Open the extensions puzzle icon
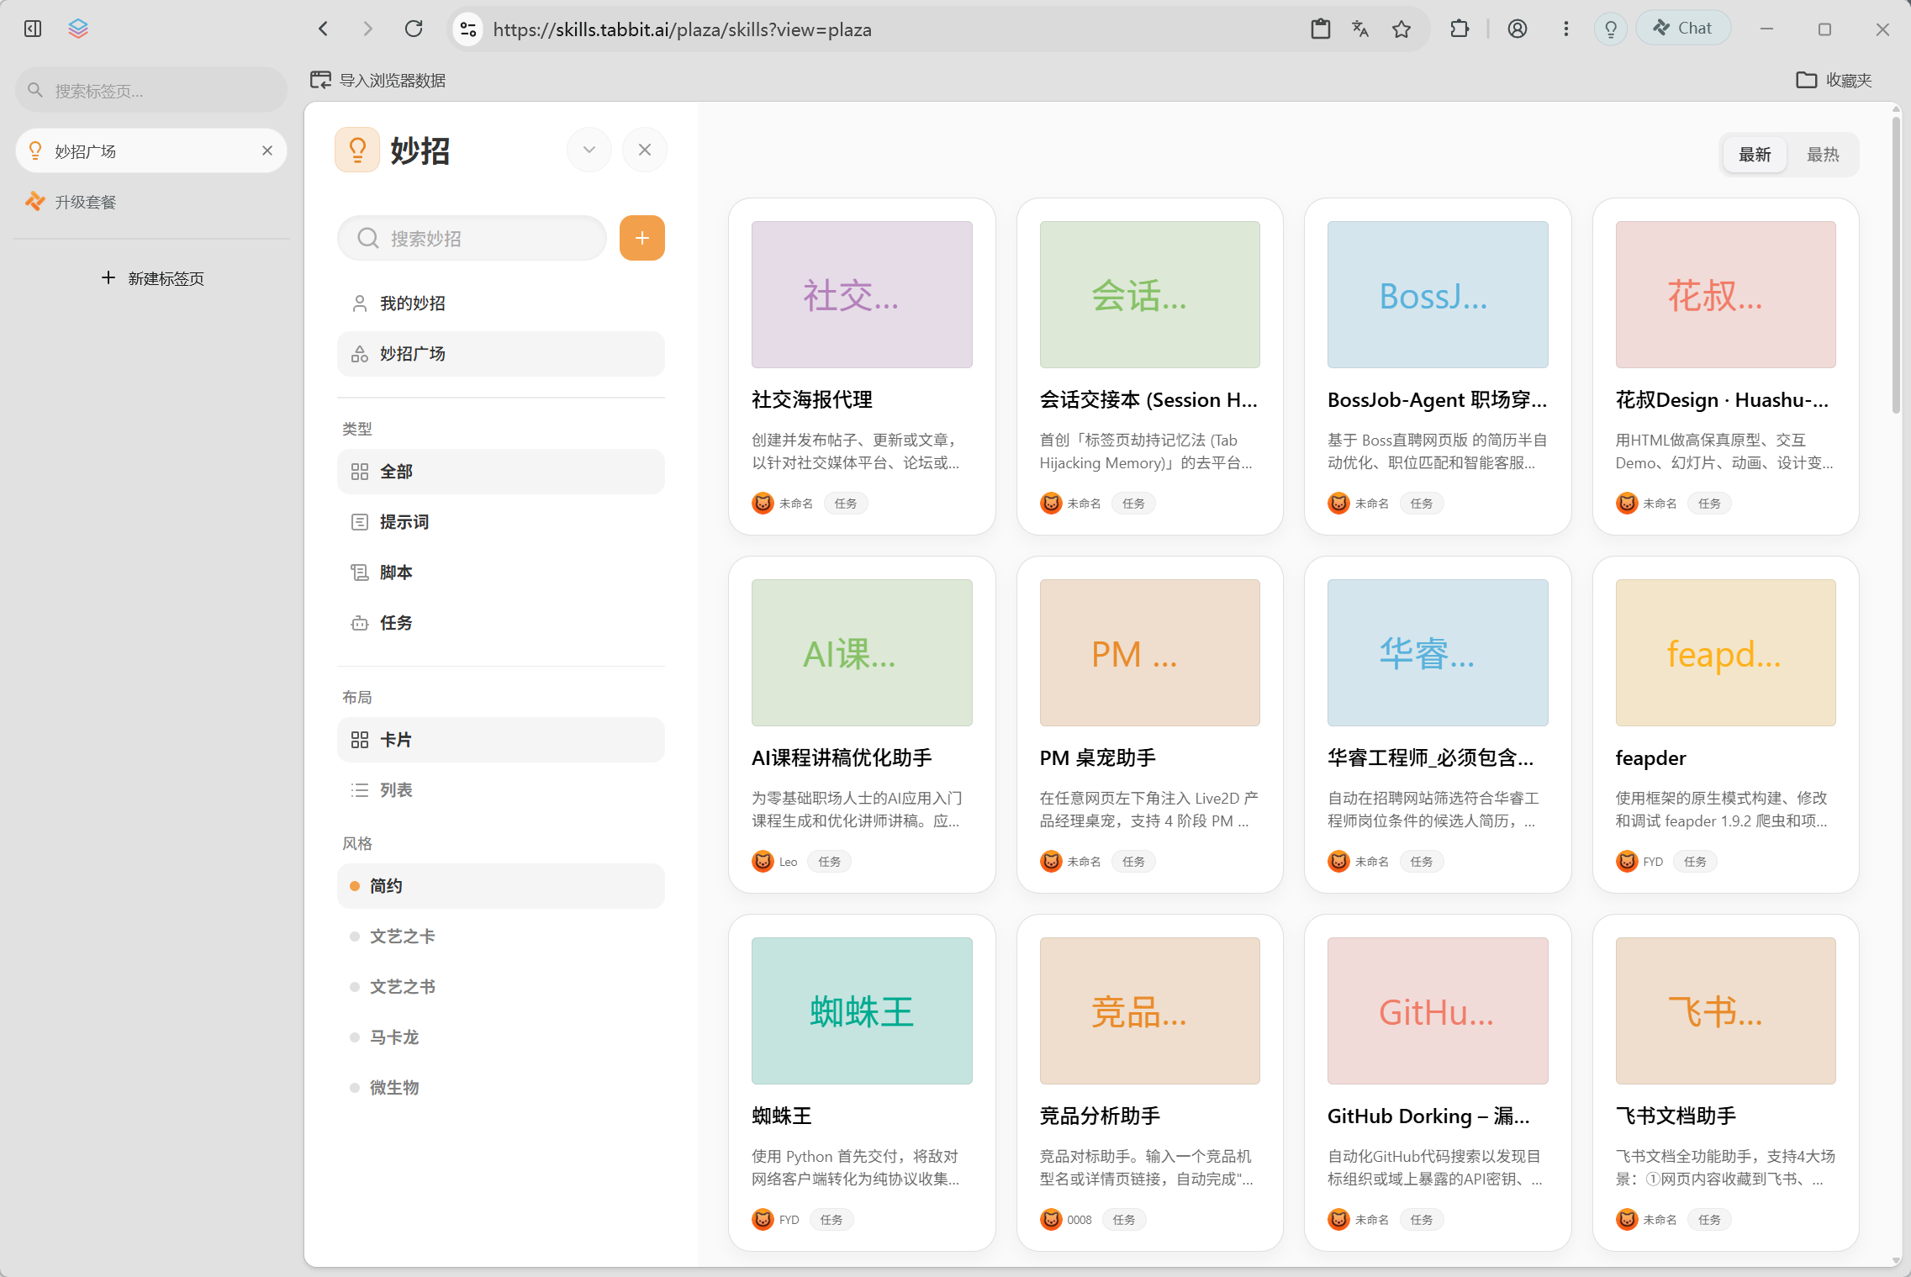 (1460, 29)
